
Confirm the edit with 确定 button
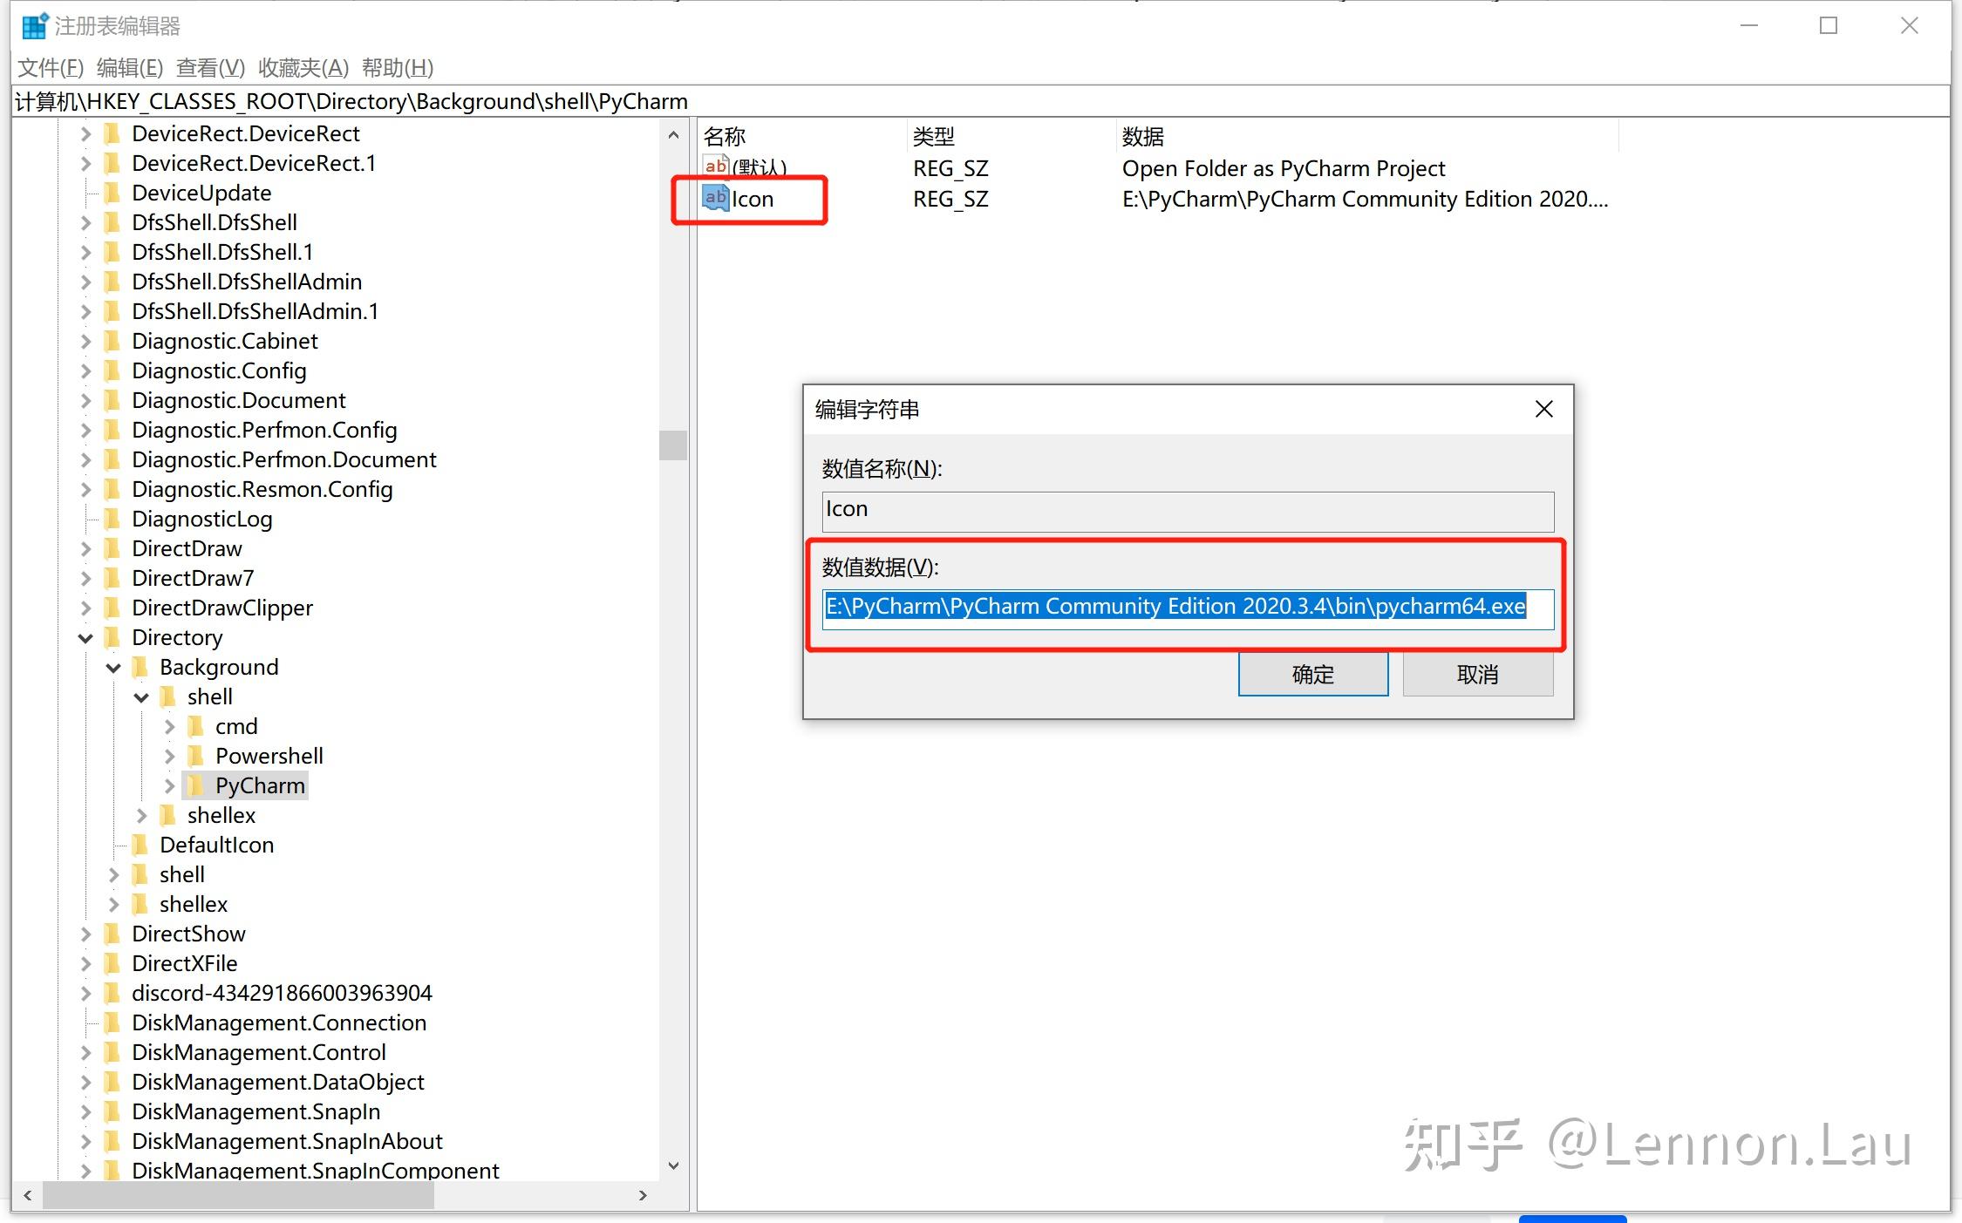click(1312, 674)
